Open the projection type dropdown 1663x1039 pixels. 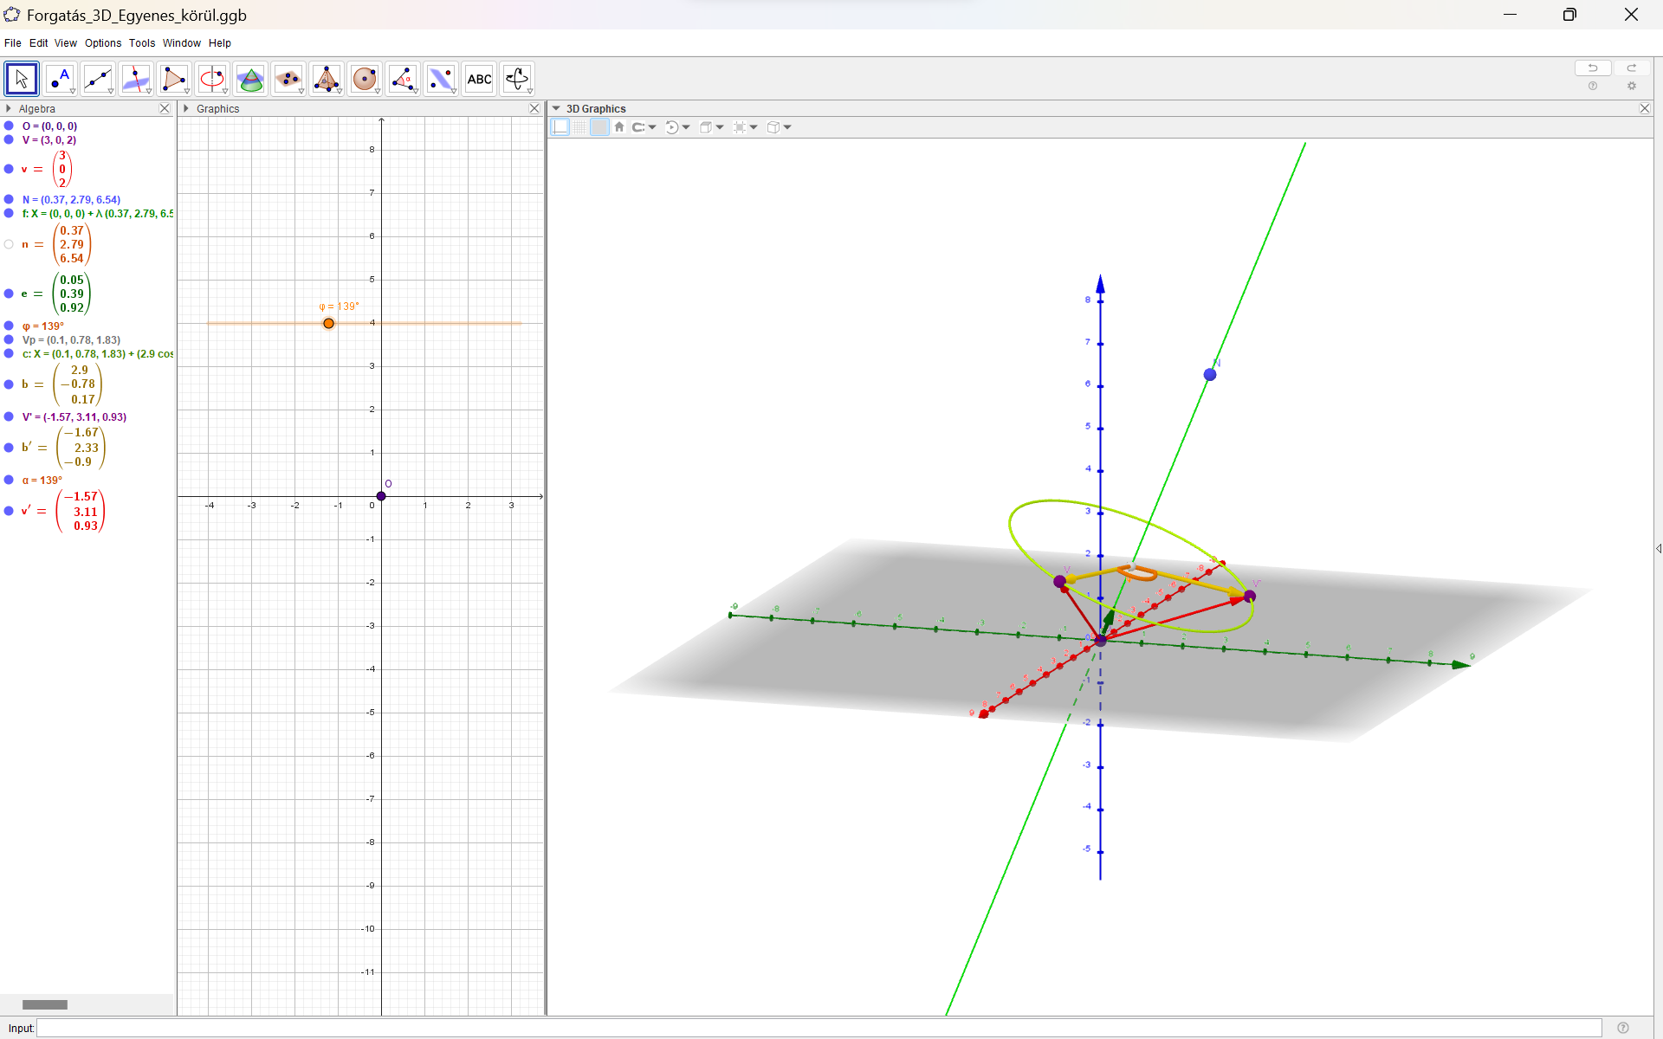[x=786, y=127]
